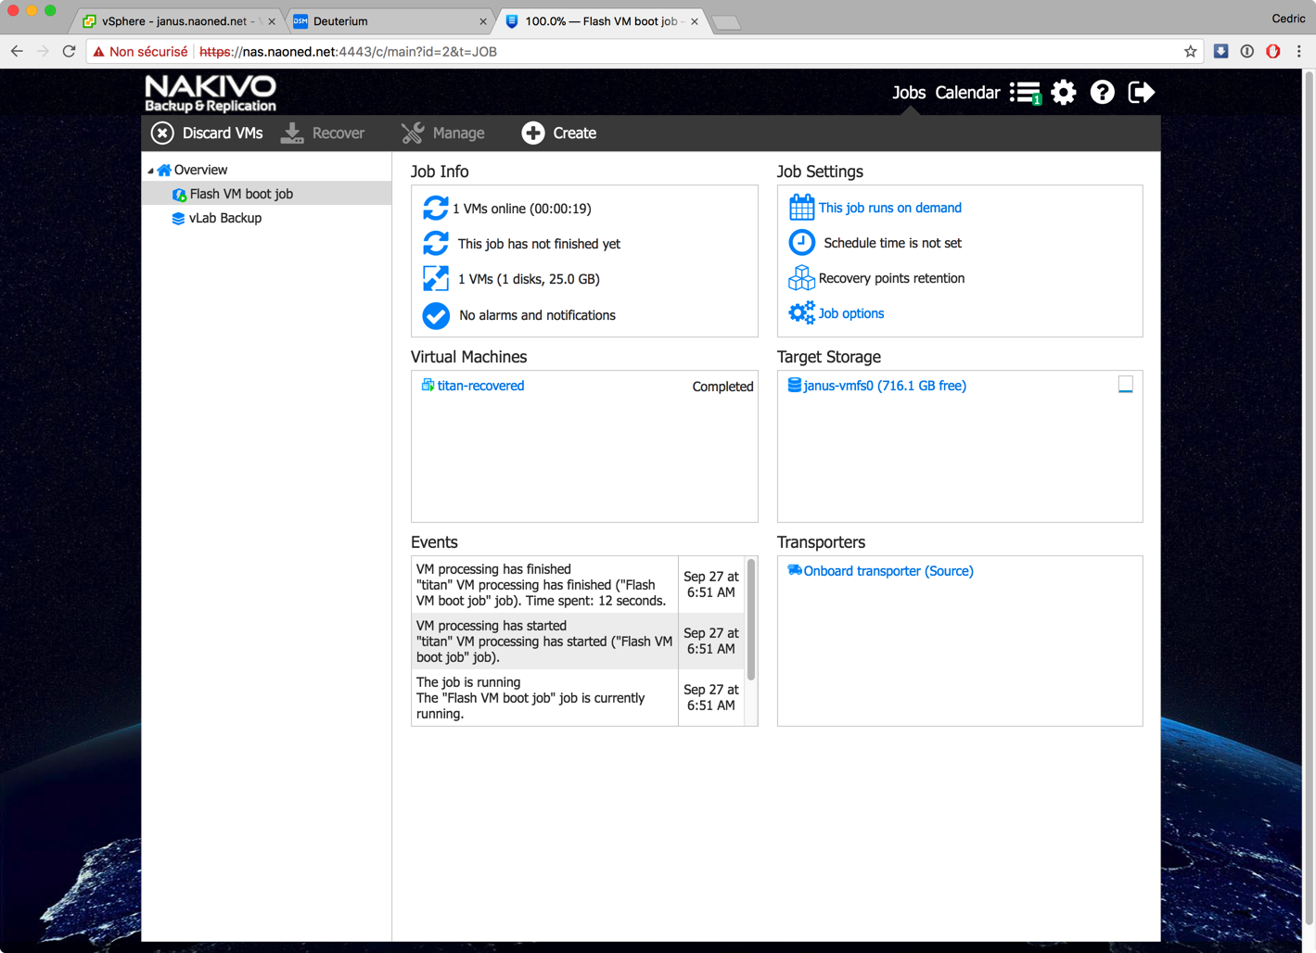Click the red Opera-style extension icon
Image resolution: width=1316 pixels, height=953 pixels.
[x=1273, y=52]
